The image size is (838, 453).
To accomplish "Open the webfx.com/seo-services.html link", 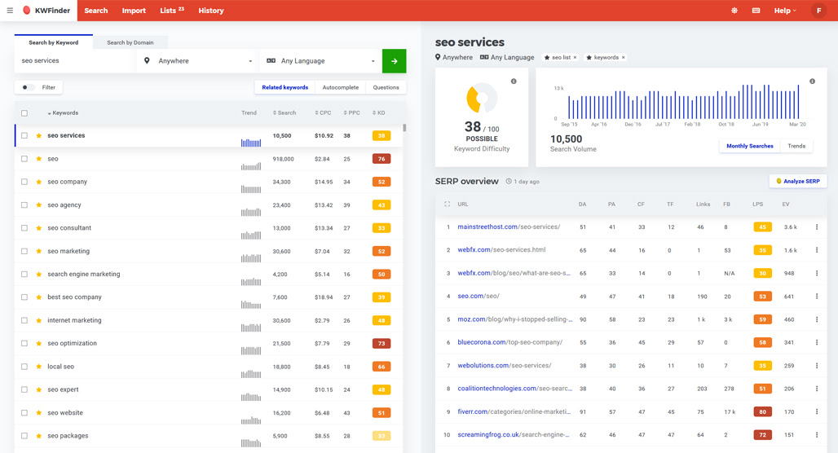I will click(501, 250).
